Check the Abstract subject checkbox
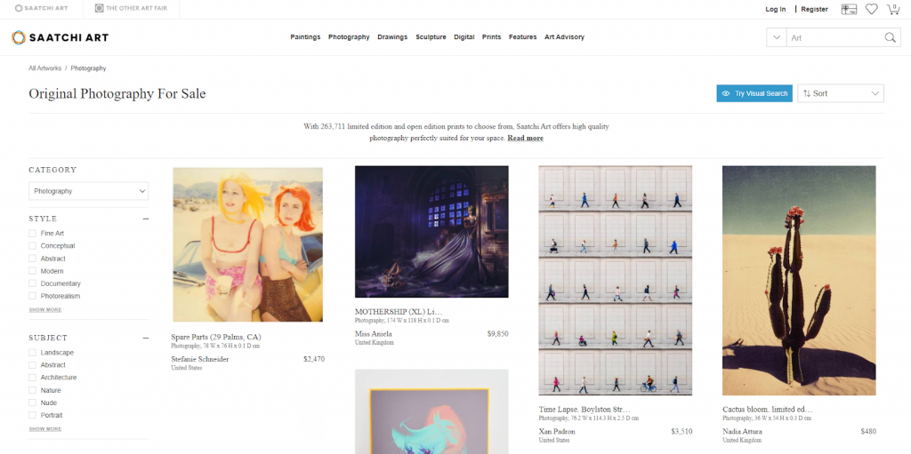 (x=33, y=365)
